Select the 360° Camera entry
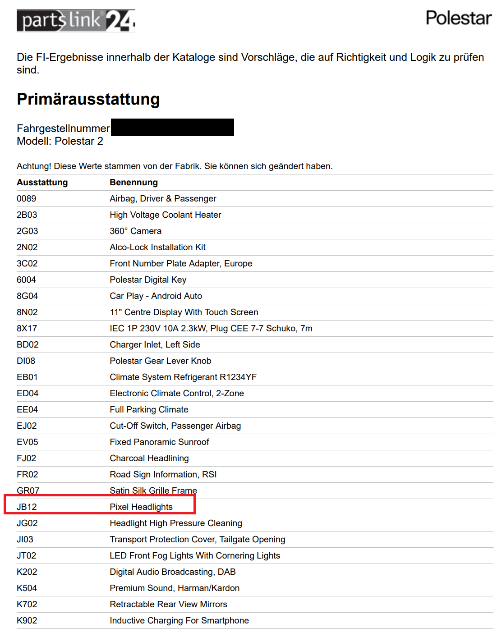Screen dimensions: 497x637 coord(135,231)
